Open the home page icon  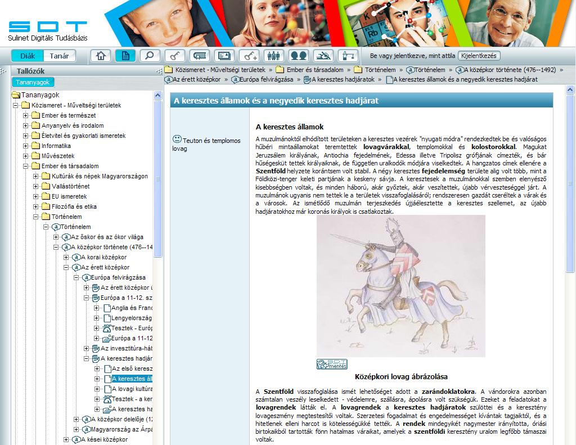pos(101,56)
